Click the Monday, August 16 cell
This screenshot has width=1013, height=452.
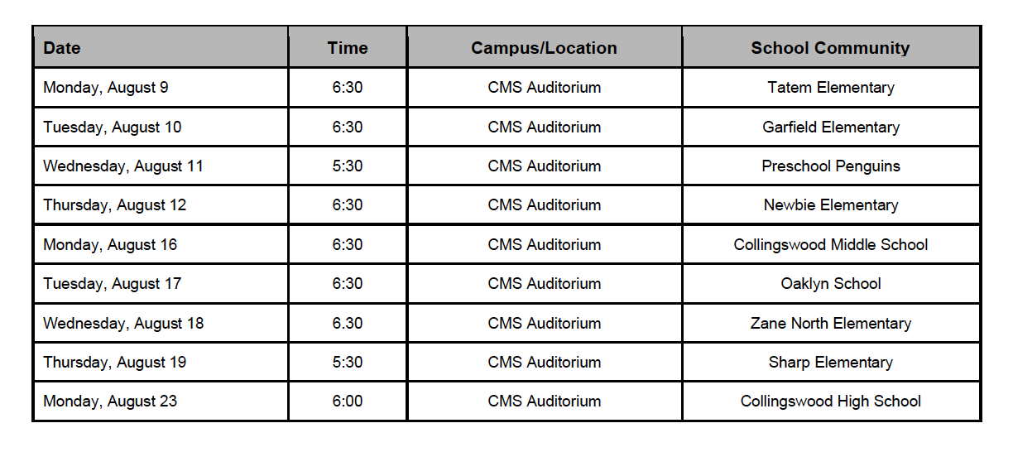161,244
